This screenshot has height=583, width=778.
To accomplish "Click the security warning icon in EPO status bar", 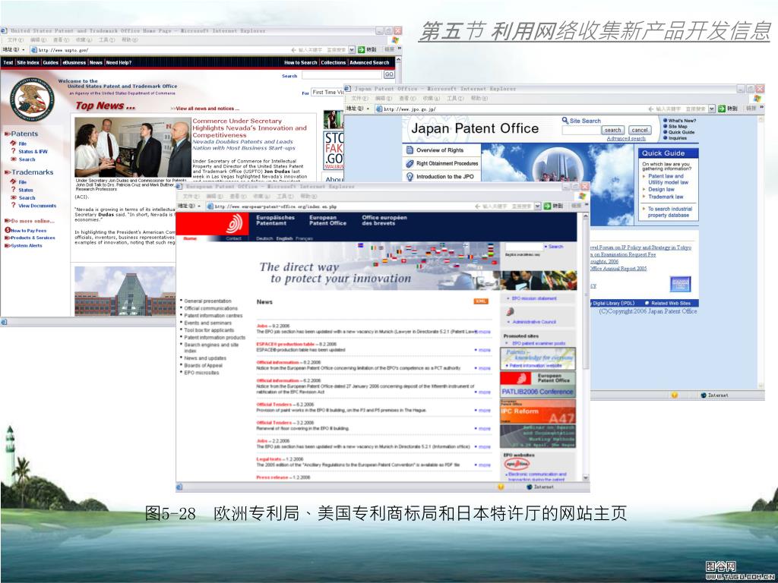I will click(500, 487).
